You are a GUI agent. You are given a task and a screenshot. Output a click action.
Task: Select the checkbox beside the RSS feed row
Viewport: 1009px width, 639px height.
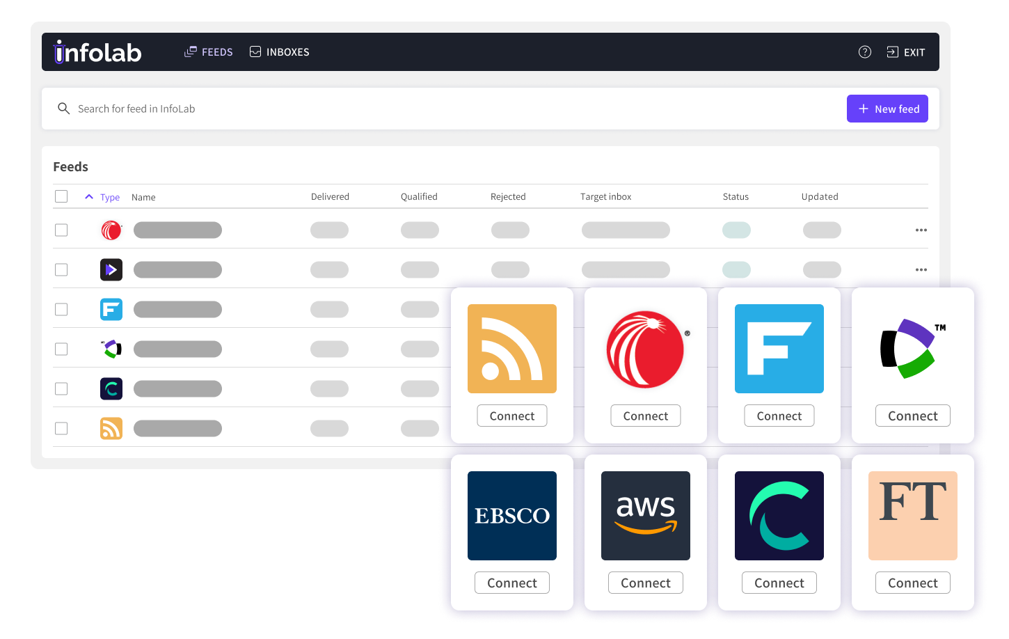click(x=61, y=428)
